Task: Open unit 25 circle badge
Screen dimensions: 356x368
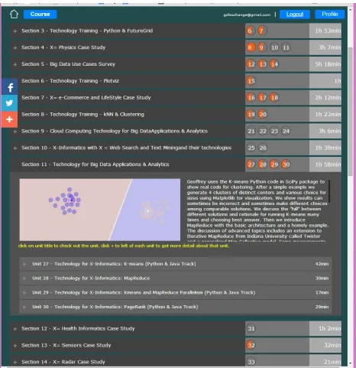Action: (251, 148)
